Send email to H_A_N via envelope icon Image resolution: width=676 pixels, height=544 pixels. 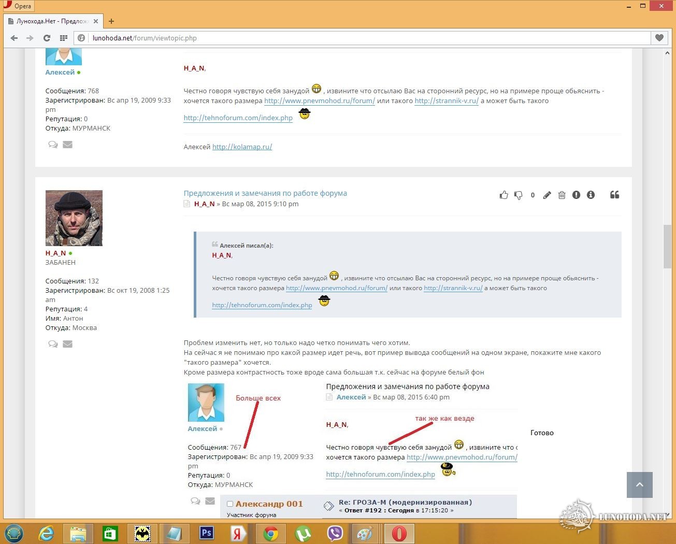[x=67, y=344]
